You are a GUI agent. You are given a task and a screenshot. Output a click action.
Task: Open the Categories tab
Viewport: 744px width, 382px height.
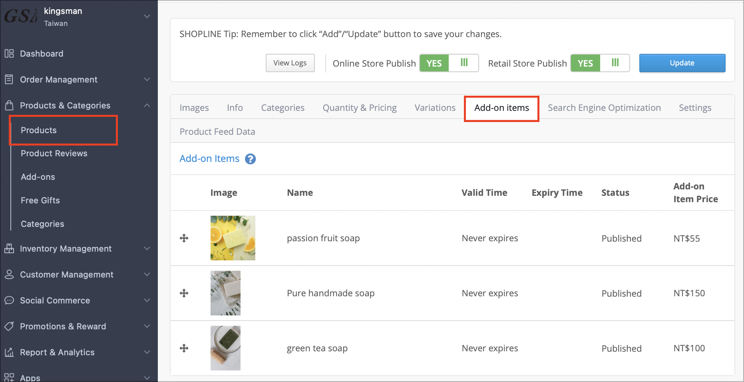283,108
